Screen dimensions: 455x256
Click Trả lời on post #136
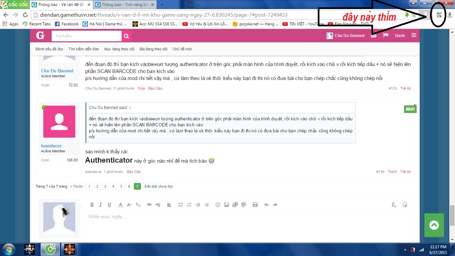click(405, 172)
